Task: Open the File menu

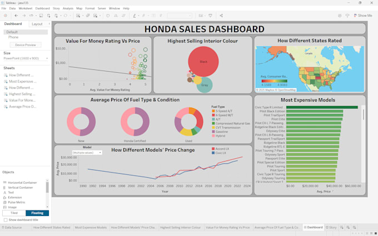Action: point(4,8)
